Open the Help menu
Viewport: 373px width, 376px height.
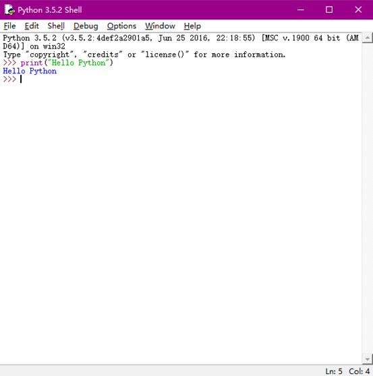point(192,26)
